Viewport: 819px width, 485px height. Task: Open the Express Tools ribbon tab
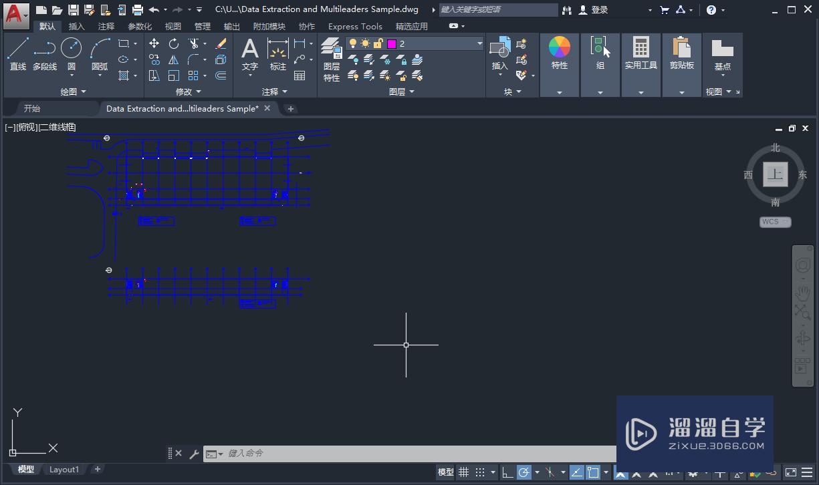click(x=354, y=26)
